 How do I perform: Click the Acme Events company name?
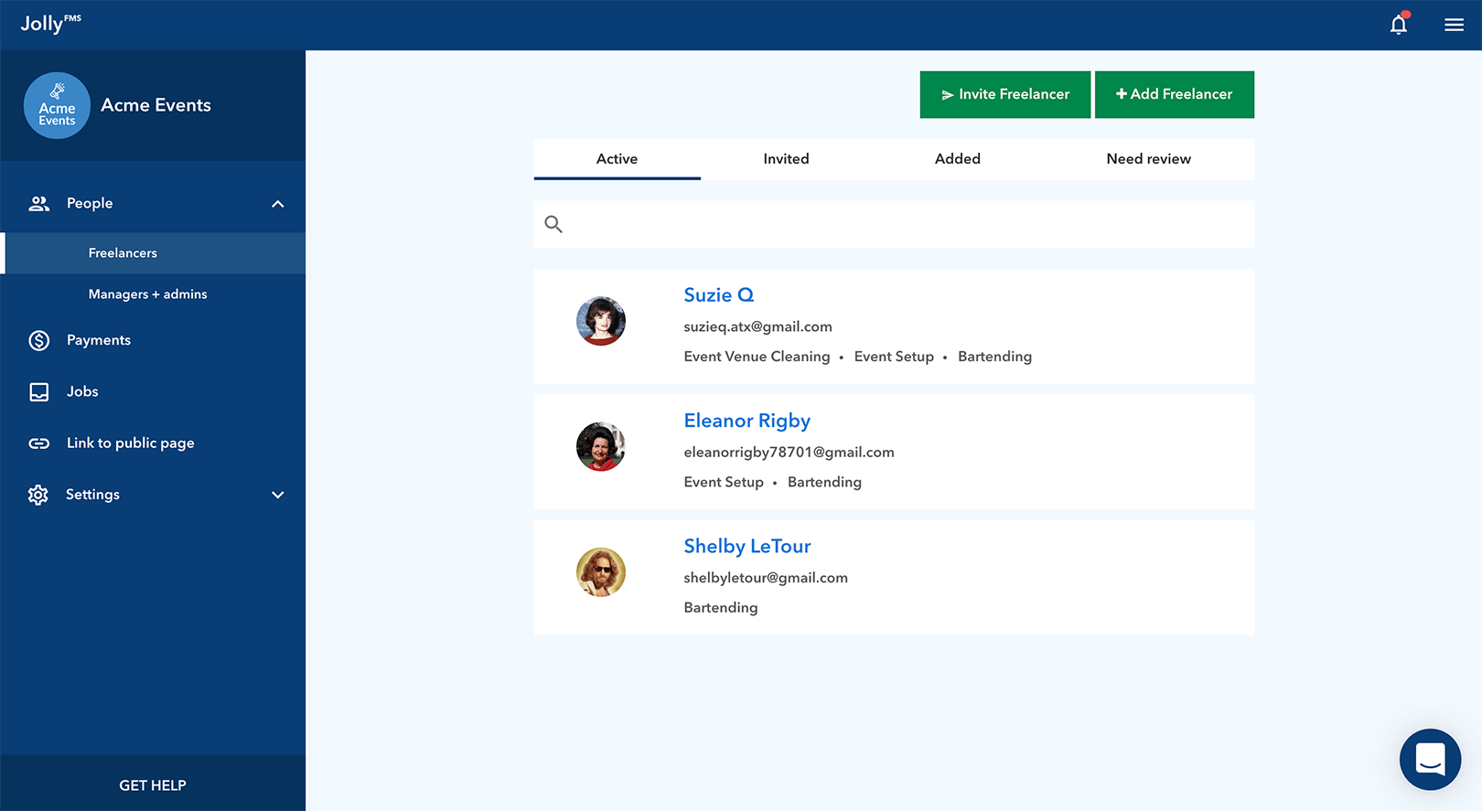pos(156,105)
